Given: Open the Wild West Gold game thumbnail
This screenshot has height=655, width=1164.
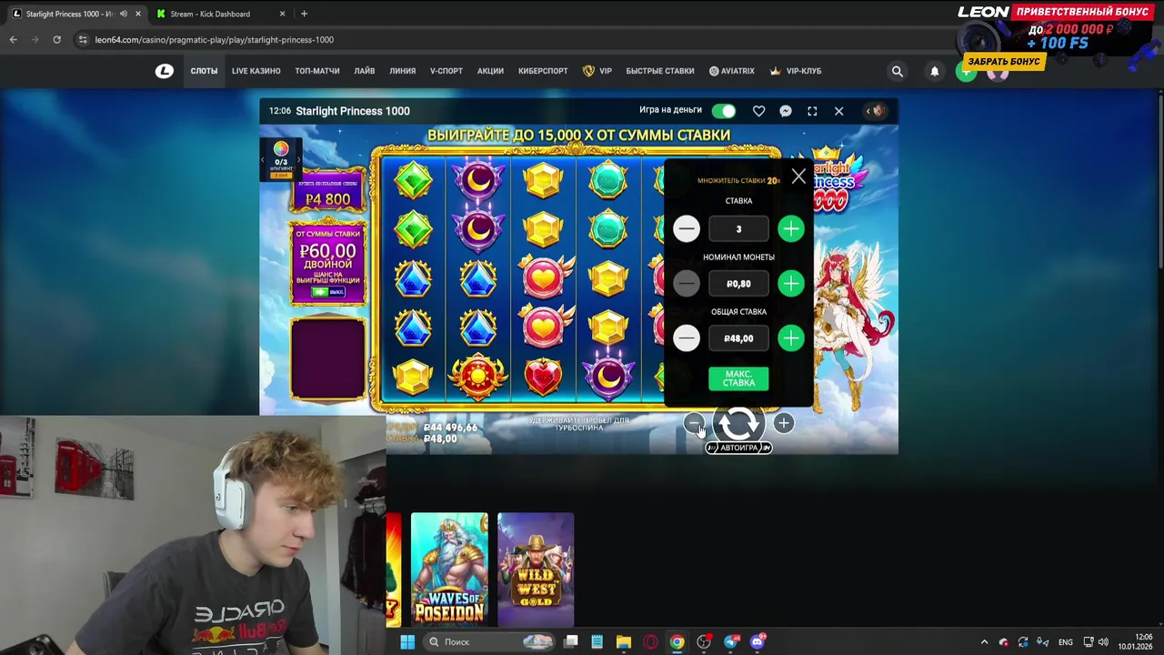Looking at the screenshot, I should (x=536, y=569).
